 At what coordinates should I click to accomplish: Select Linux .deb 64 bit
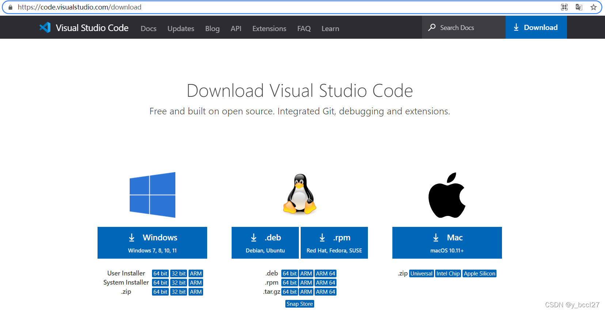290,273
